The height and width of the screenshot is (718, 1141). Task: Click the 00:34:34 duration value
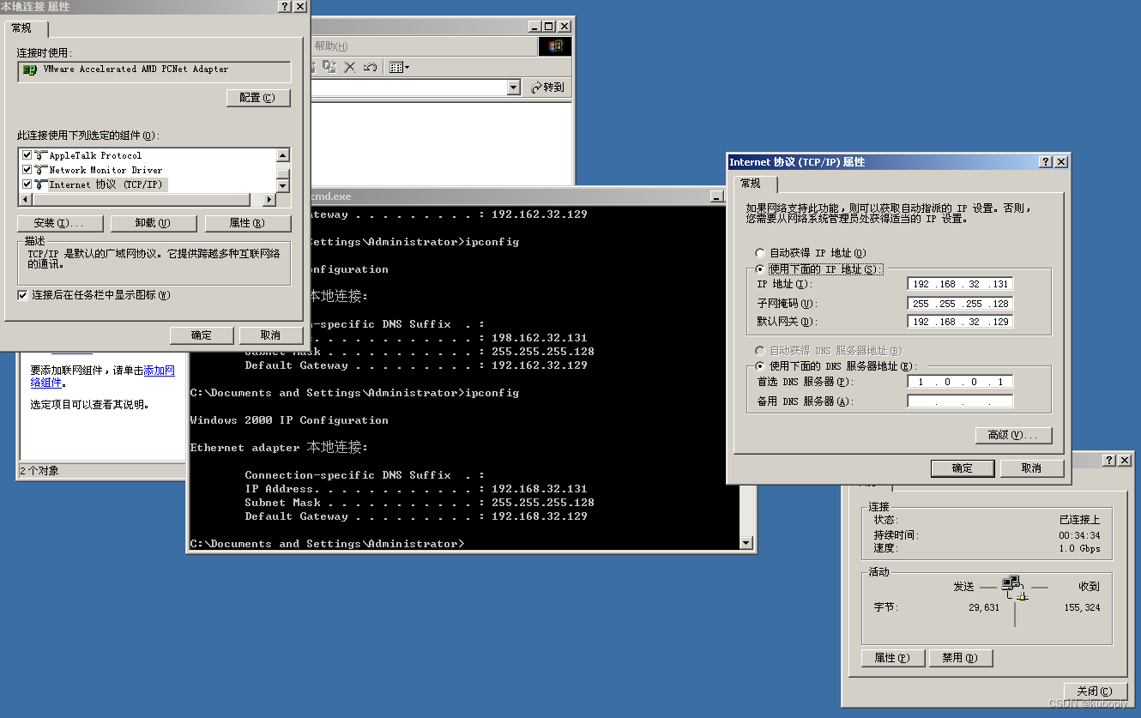(x=1079, y=535)
